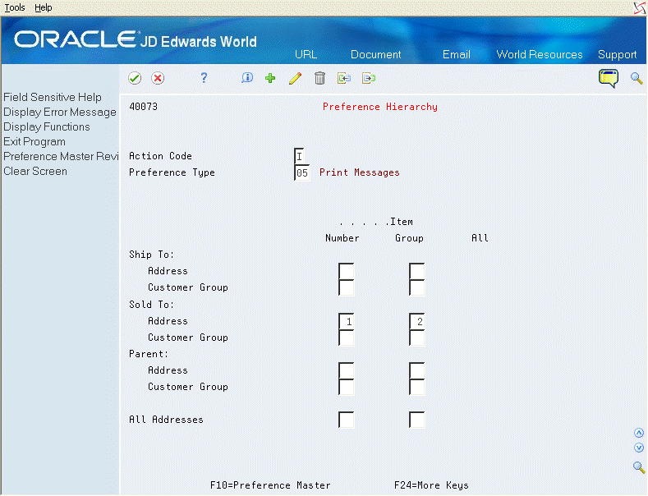Open the Email link in header
The image size is (648, 496).
pyautogui.click(x=457, y=54)
